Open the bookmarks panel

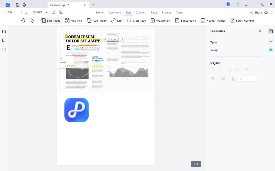point(4,41)
